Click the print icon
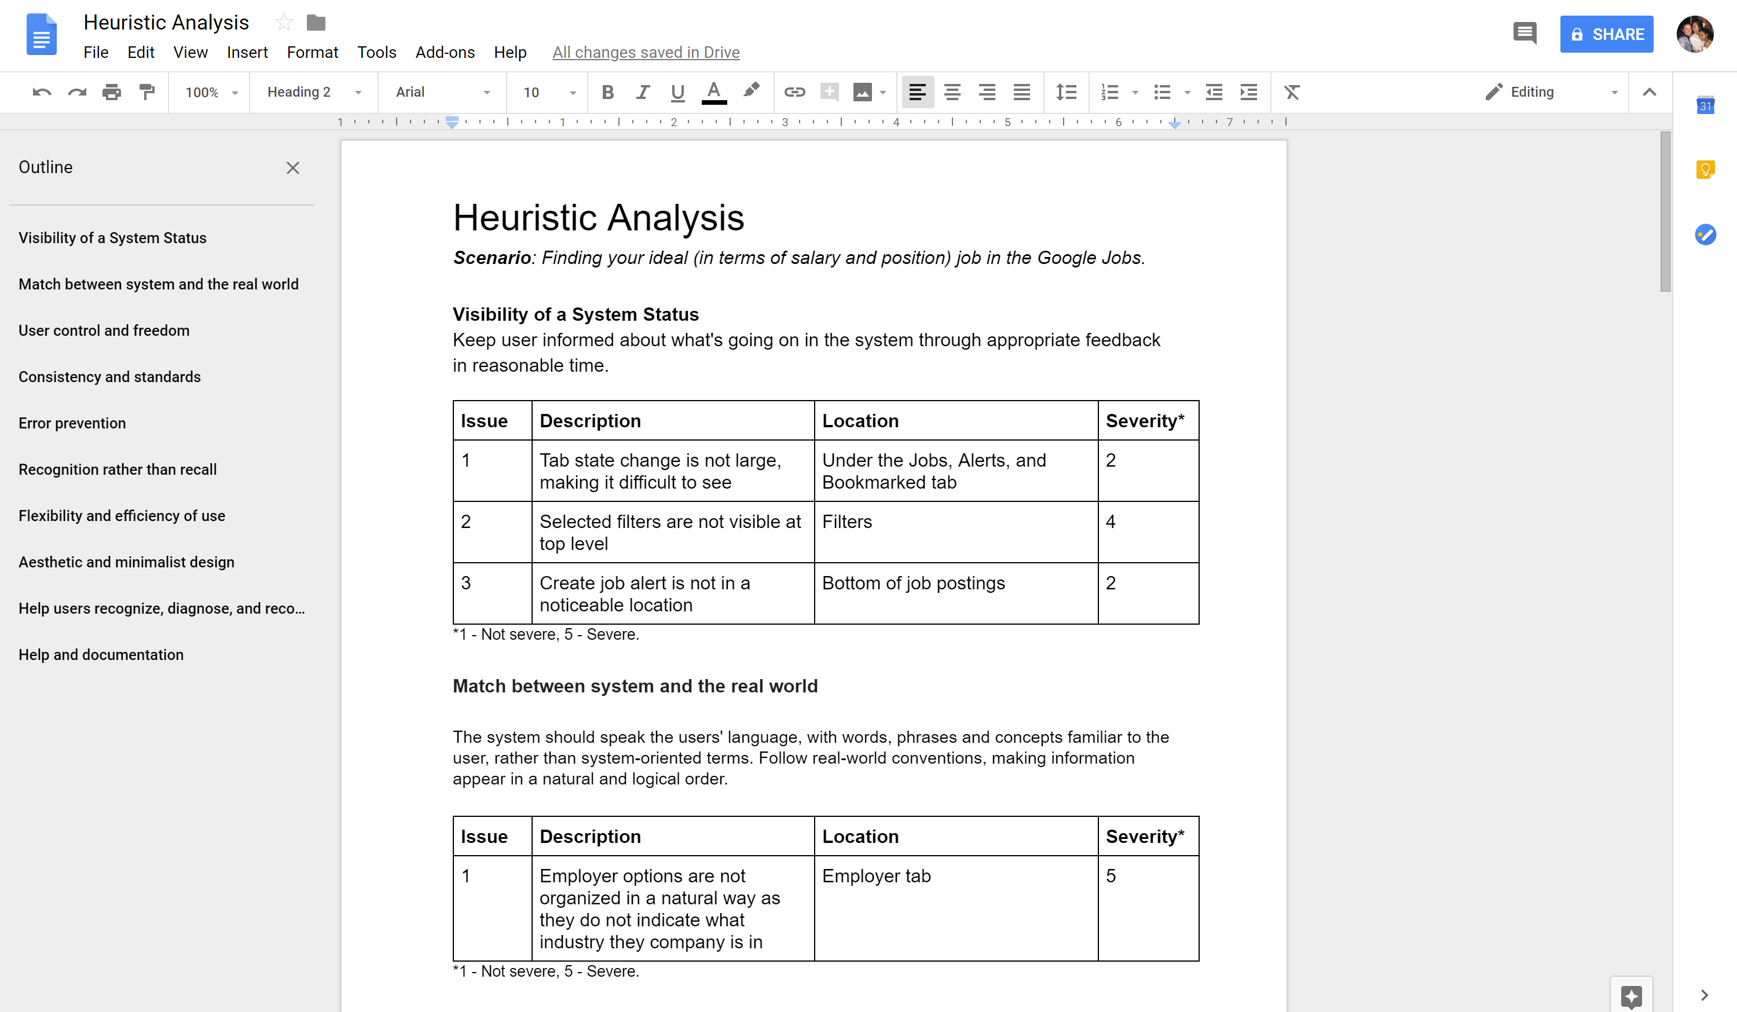 [x=112, y=91]
